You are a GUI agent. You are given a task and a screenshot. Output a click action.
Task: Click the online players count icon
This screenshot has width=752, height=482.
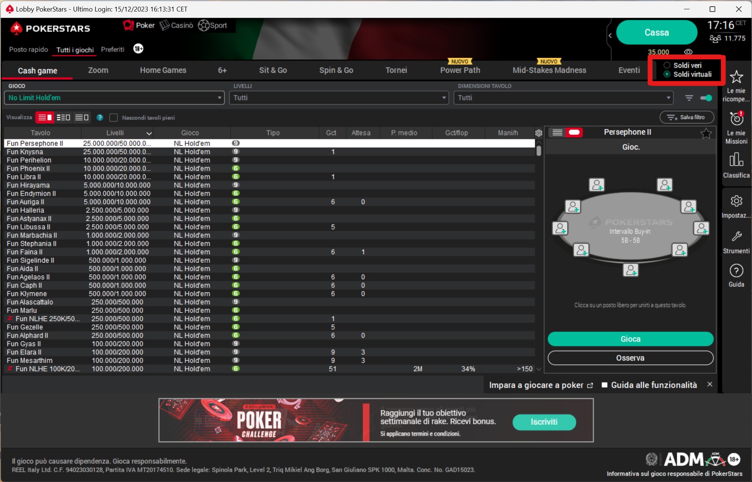715,38
